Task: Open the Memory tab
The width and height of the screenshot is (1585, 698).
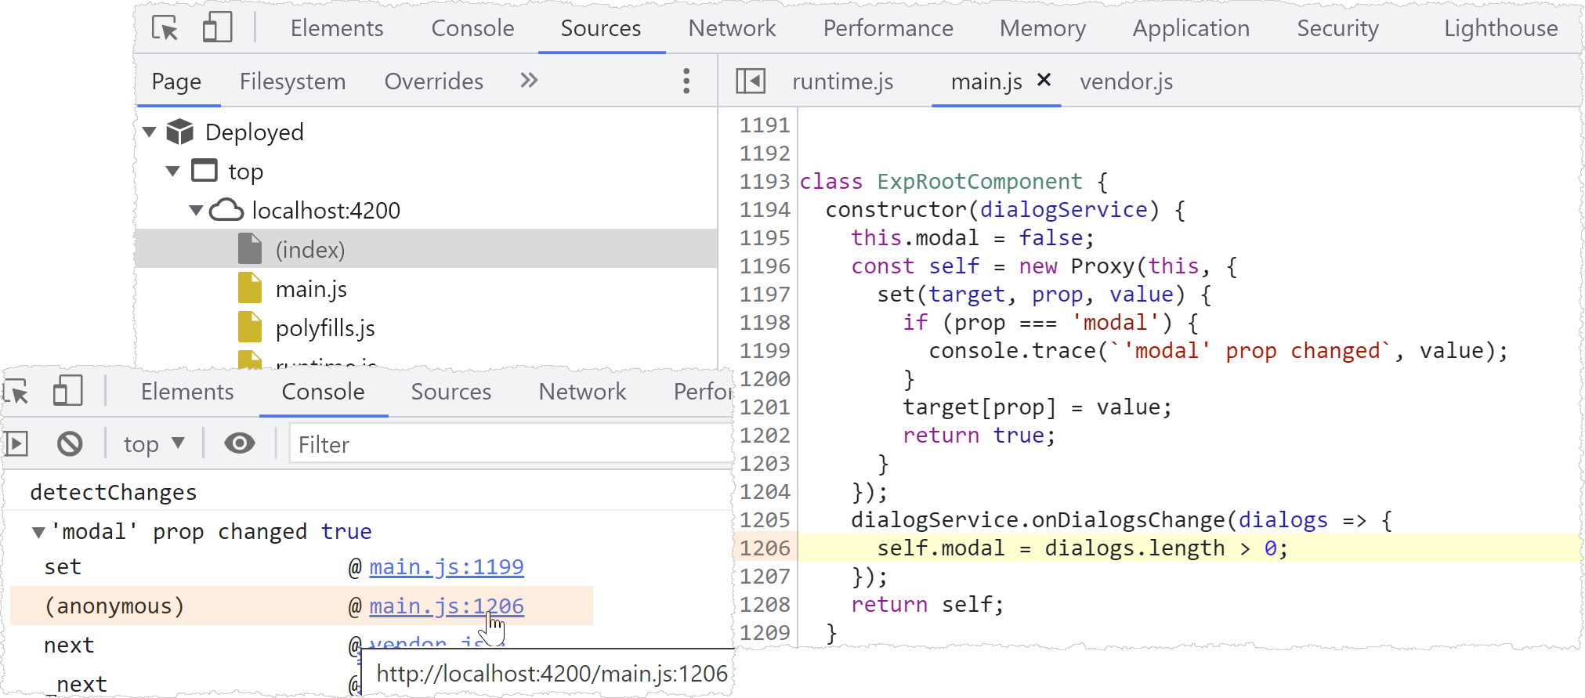Action: (1043, 28)
